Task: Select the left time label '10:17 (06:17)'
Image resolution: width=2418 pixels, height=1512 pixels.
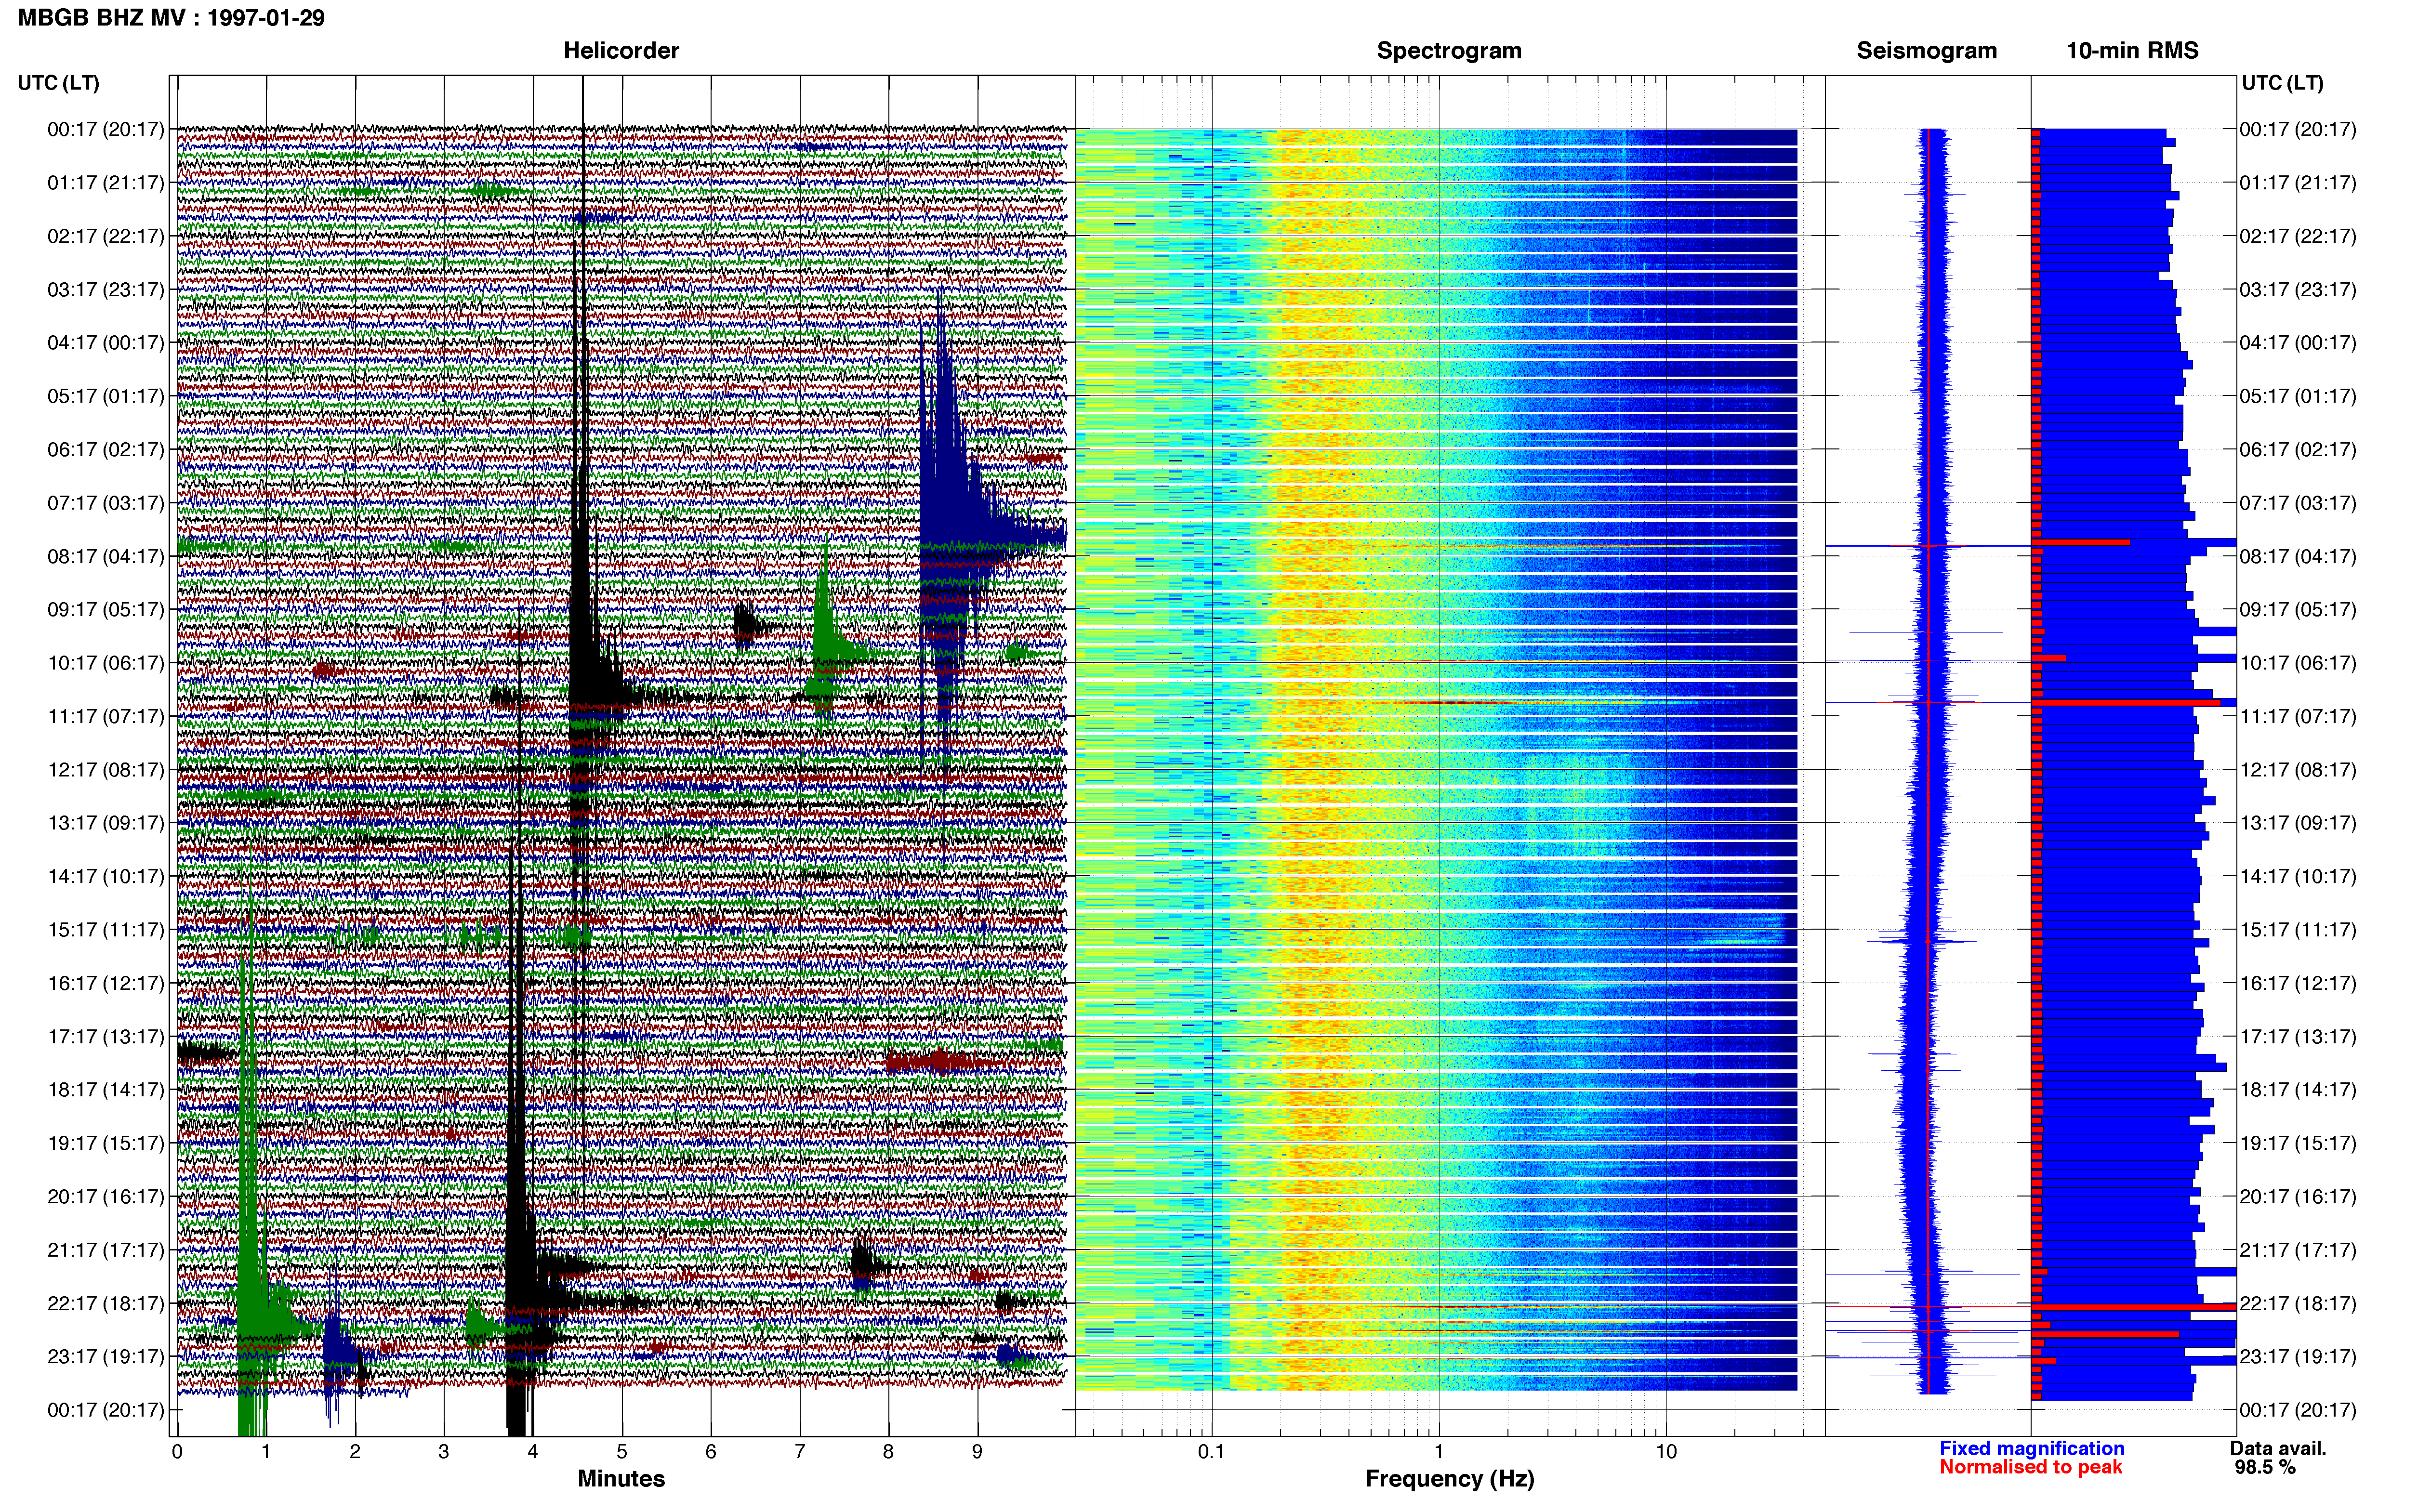Action: tap(106, 663)
